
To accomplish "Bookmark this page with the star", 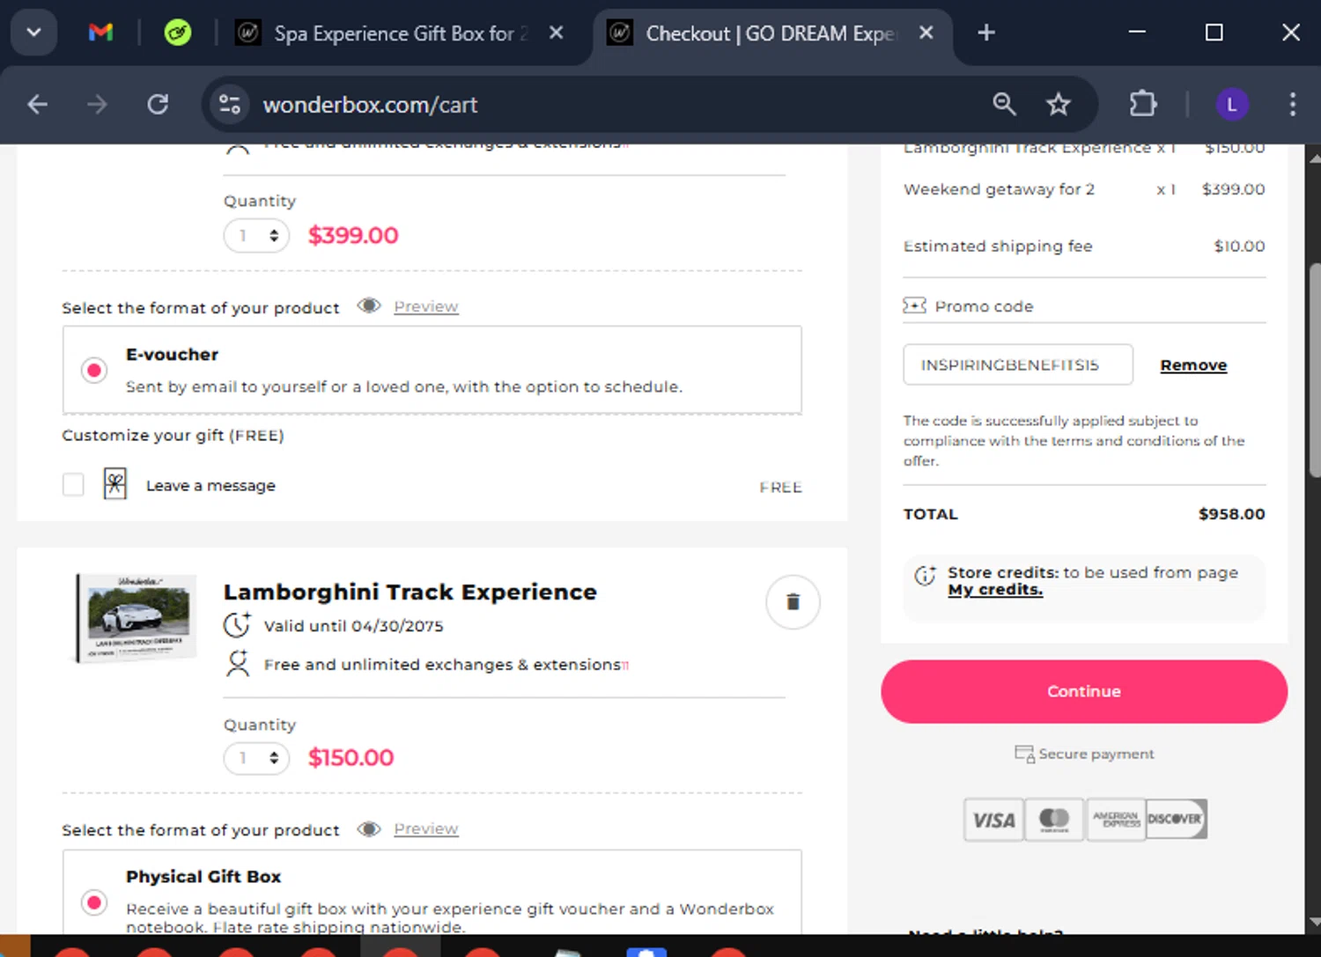I will click(1058, 105).
